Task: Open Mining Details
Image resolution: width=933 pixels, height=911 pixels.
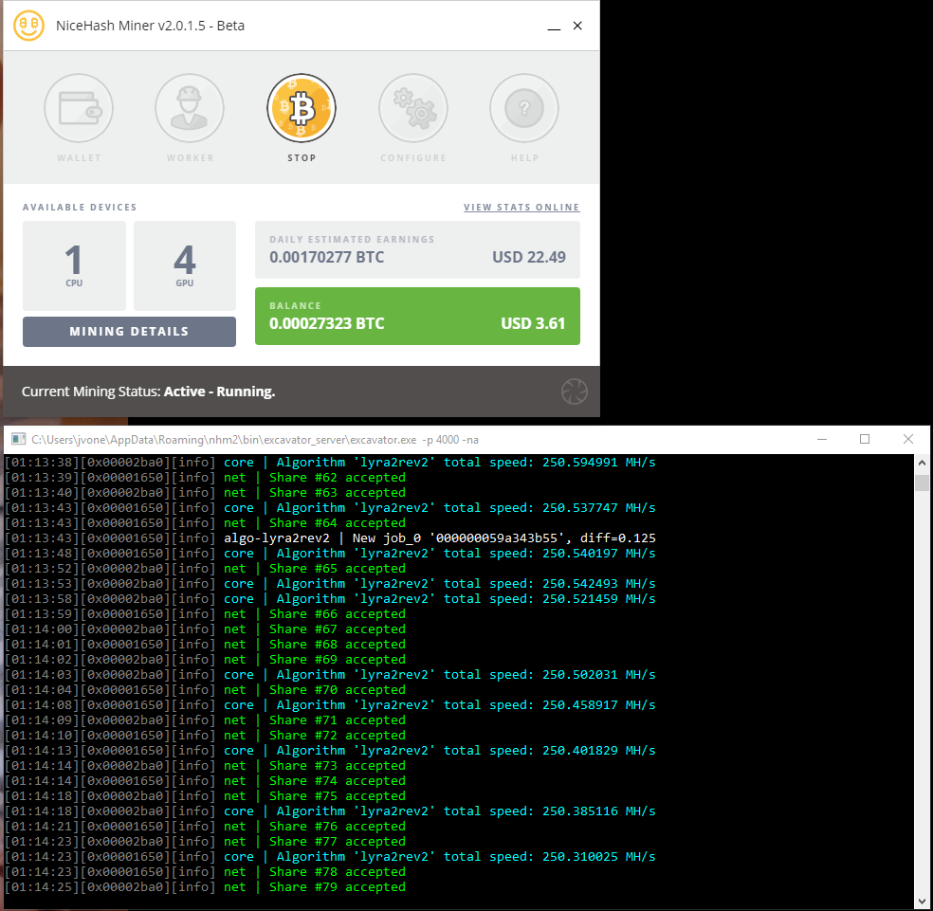Action: pyautogui.click(x=129, y=332)
